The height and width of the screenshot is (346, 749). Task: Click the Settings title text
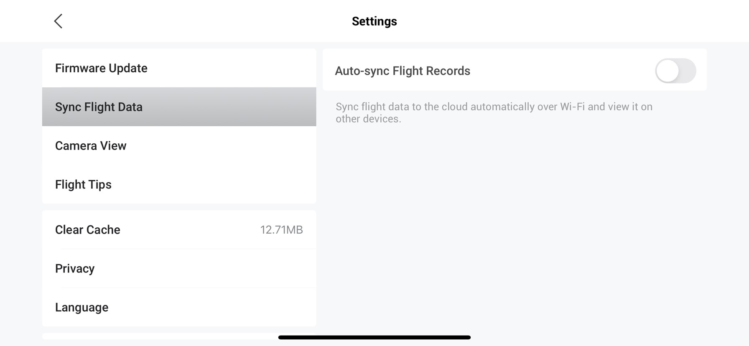pos(374,21)
